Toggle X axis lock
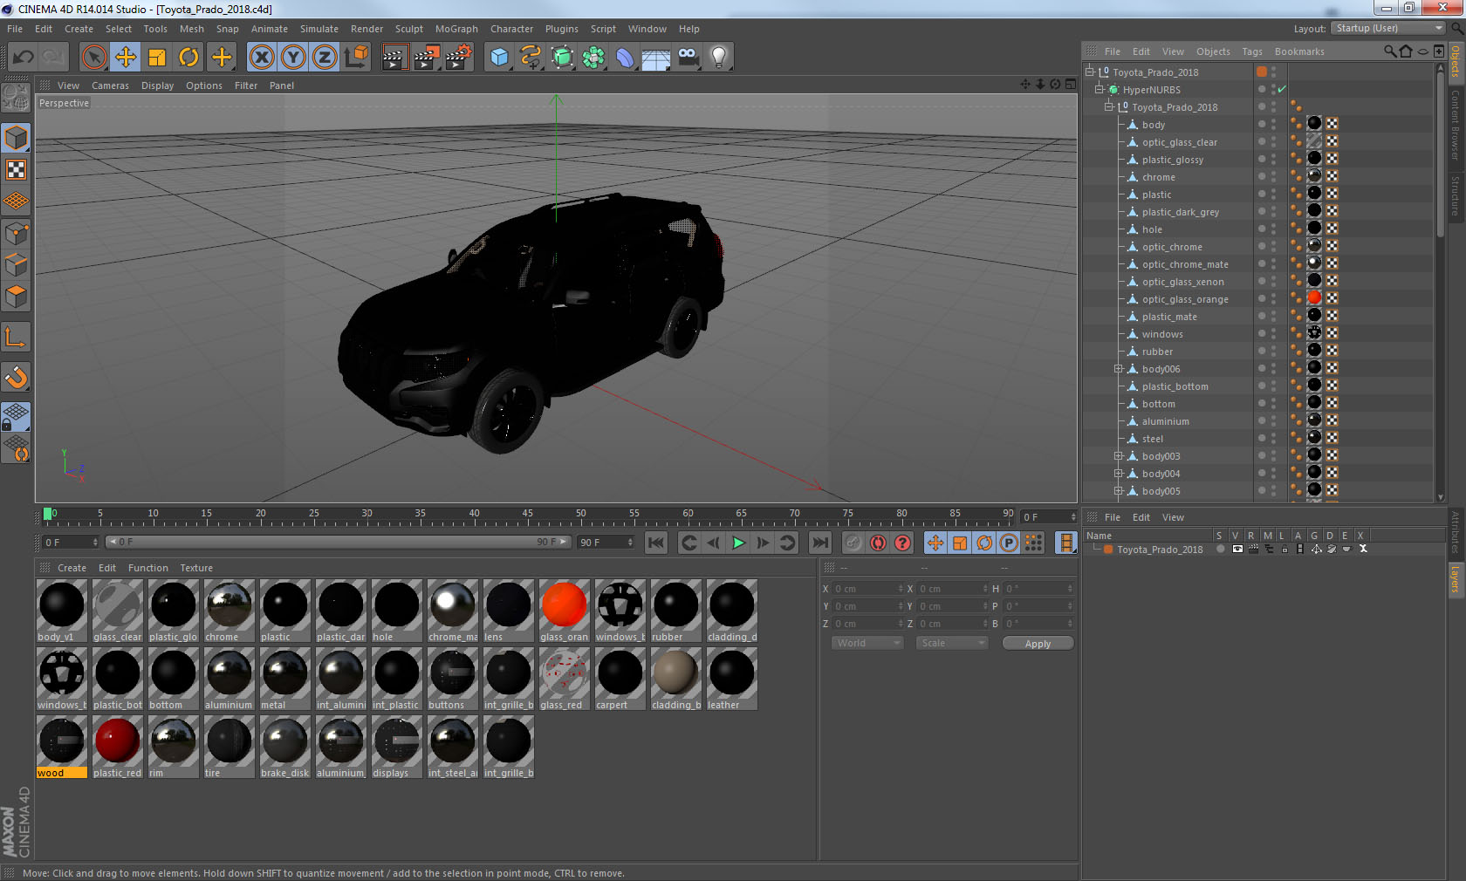Image resolution: width=1466 pixels, height=881 pixels. [261, 58]
